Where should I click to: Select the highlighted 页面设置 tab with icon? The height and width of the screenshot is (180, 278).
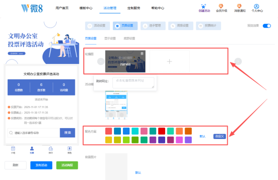pos(125,26)
